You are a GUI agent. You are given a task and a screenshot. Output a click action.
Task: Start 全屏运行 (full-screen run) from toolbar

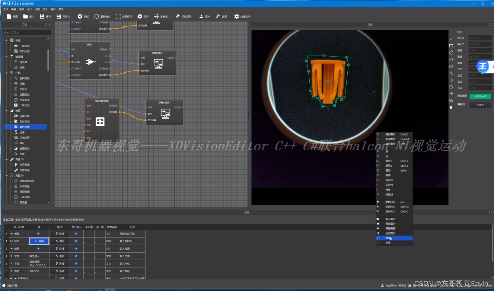(124, 16)
